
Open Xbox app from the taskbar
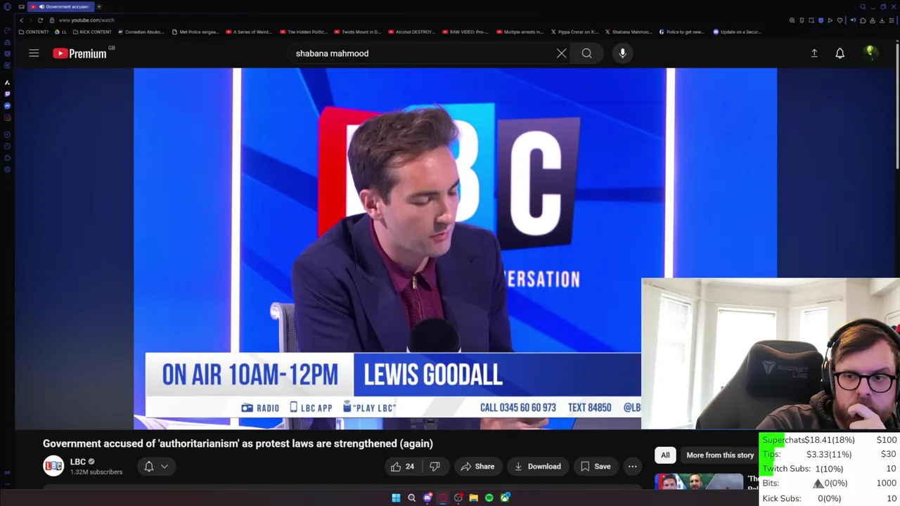click(504, 498)
